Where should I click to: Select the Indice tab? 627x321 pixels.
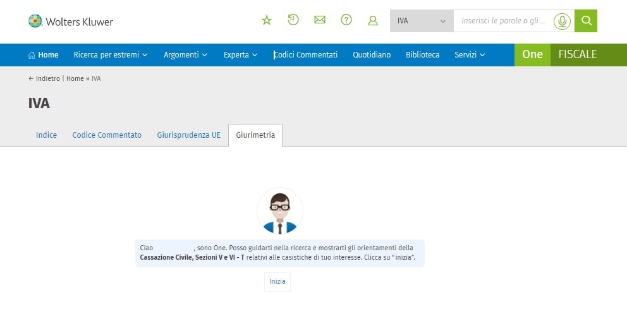(x=46, y=135)
